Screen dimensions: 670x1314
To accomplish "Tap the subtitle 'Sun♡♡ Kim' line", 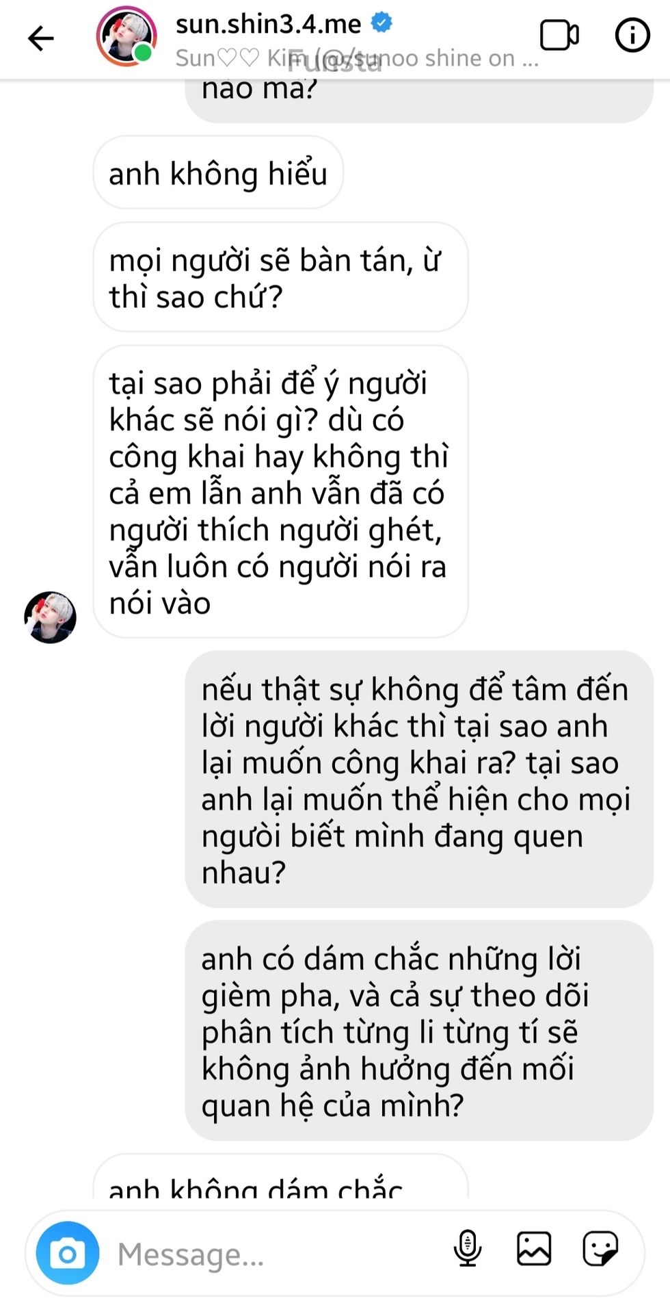I will (357, 58).
